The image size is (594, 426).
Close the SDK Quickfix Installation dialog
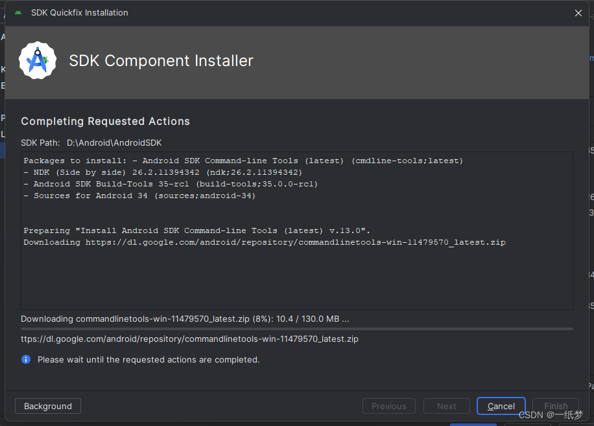click(578, 13)
